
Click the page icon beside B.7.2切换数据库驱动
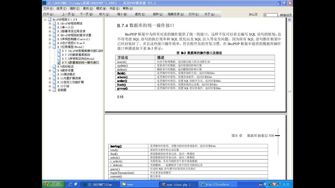[59, 55]
